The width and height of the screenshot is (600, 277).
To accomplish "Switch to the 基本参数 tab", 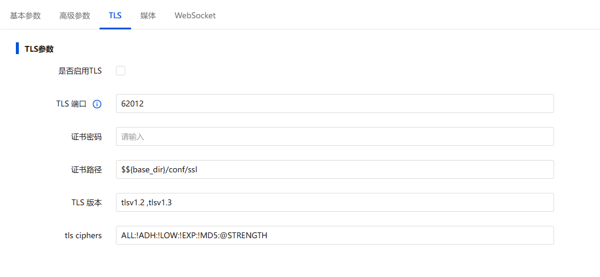I will 25,15.
